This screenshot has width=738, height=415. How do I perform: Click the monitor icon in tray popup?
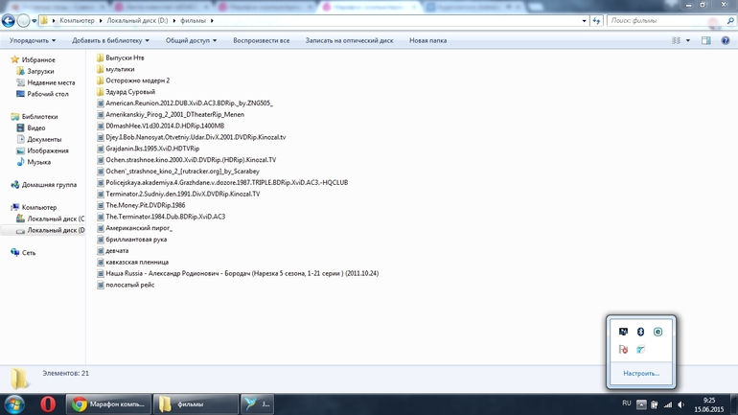[x=623, y=332]
